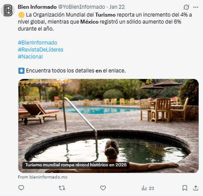Share the post with the upload icon
The image size is (203, 196).
[196, 188]
